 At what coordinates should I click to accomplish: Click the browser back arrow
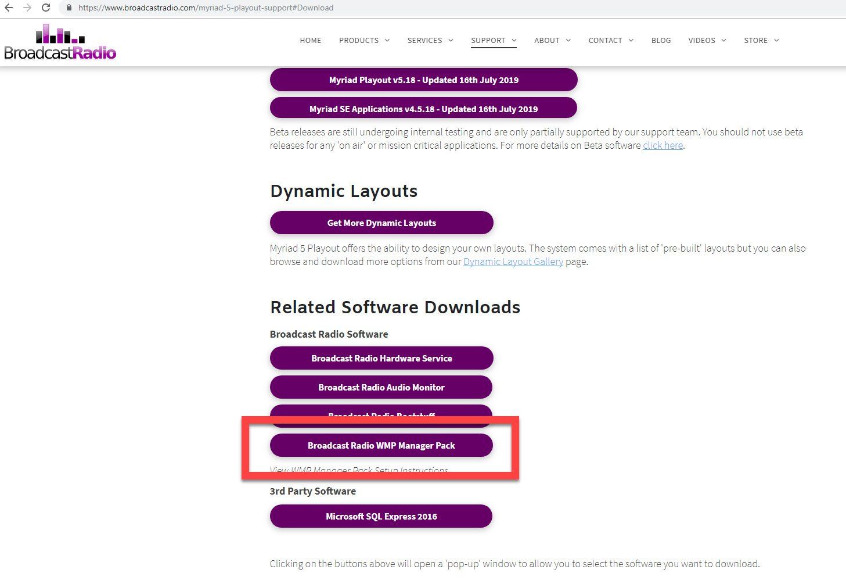9,8
